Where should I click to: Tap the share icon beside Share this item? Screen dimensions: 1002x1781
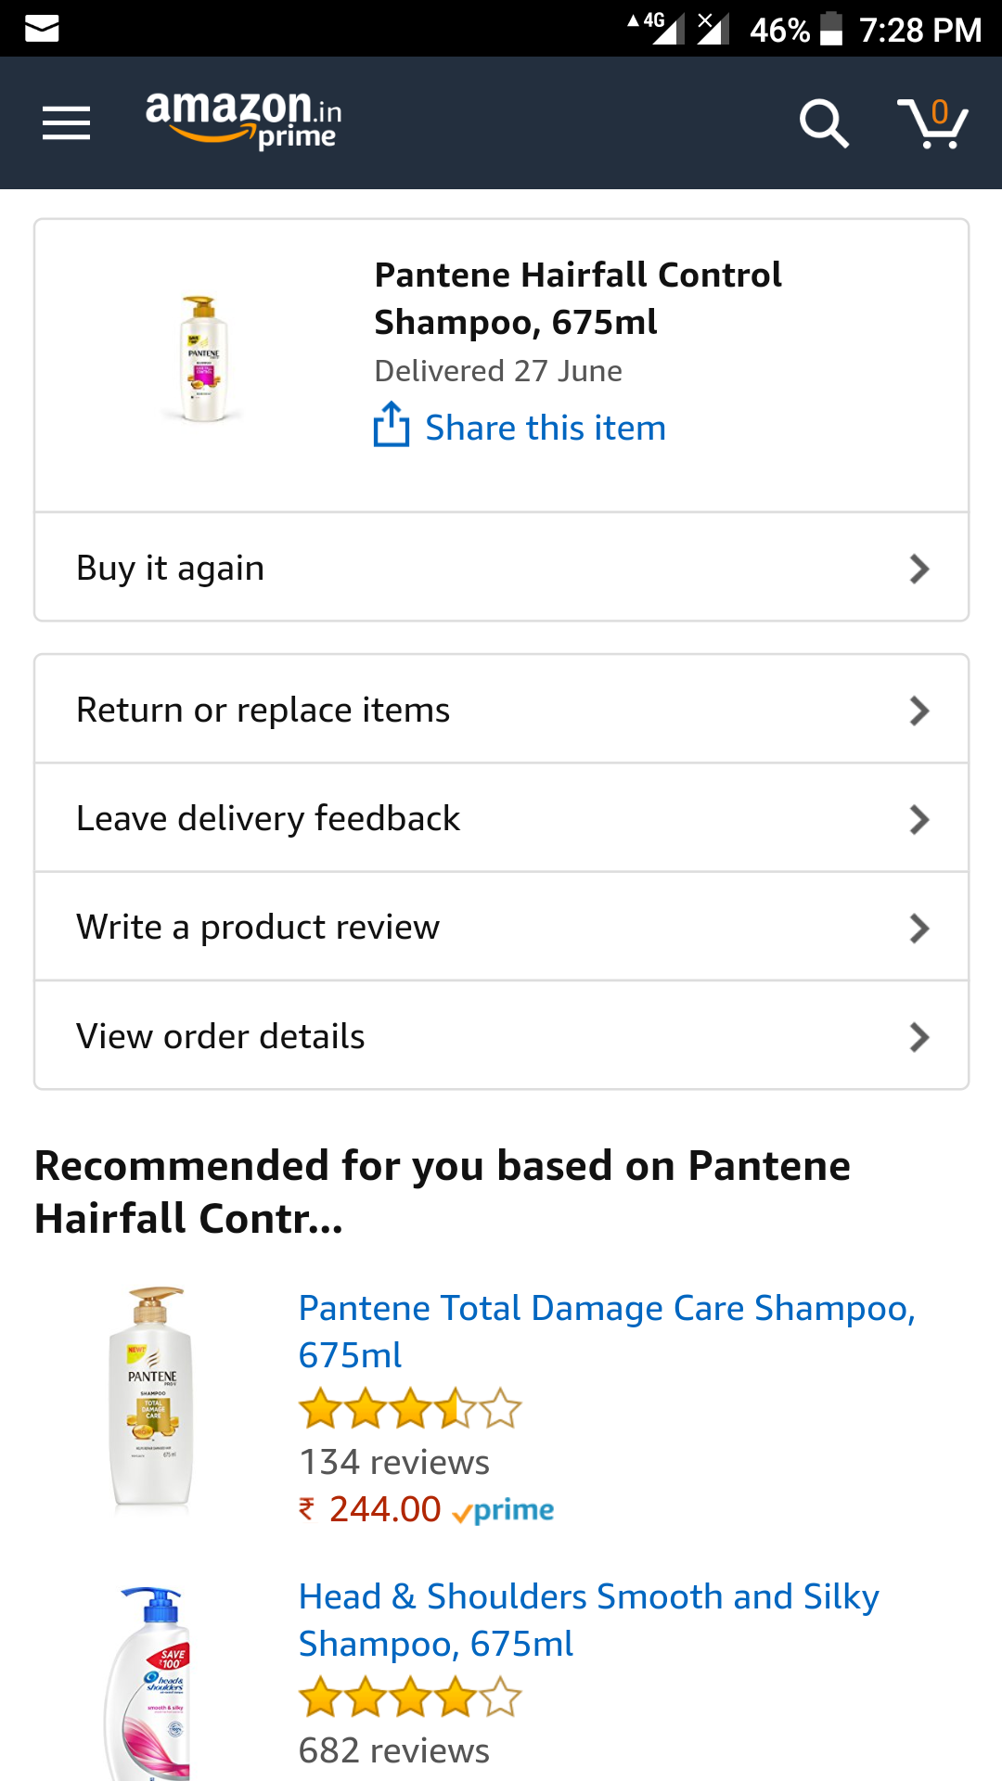tap(392, 426)
